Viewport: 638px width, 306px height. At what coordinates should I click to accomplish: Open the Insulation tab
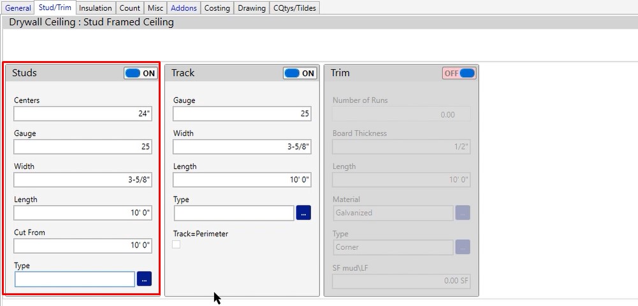(x=96, y=8)
